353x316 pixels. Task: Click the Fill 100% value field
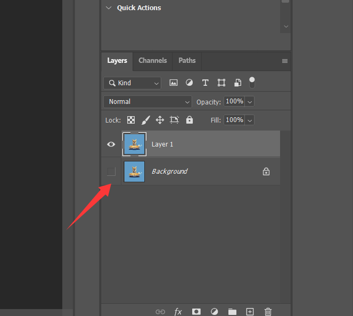click(234, 120)
